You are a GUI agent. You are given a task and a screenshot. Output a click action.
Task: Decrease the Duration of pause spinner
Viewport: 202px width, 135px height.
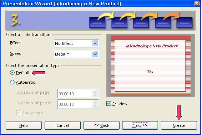click(x=95, y=106)
